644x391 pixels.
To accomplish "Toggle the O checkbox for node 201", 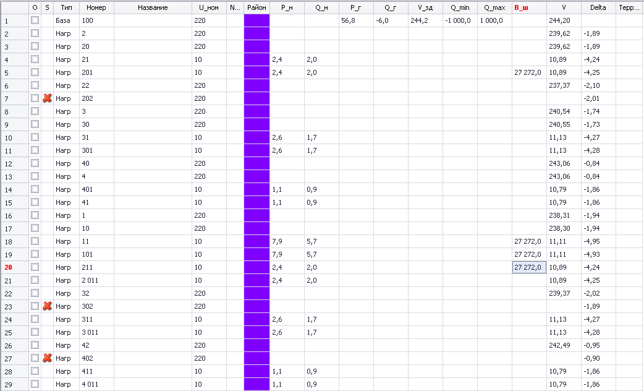I will pos(35,72).
